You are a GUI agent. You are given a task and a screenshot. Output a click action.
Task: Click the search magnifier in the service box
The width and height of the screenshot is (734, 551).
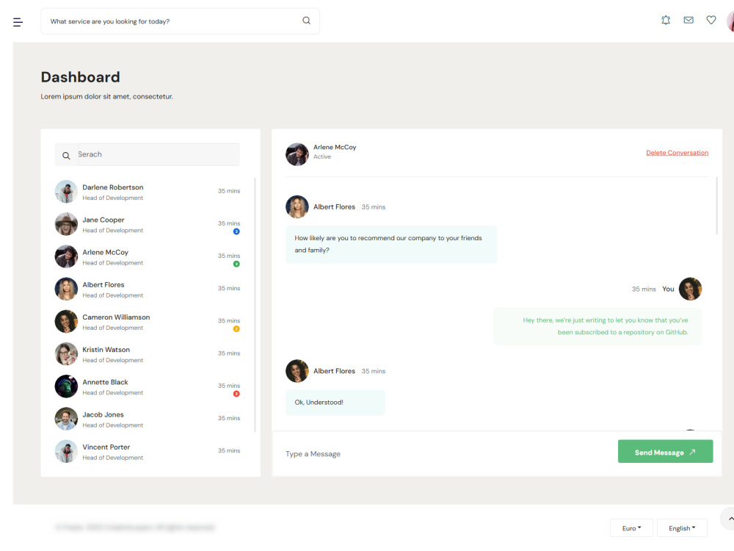tap(306, 21)
